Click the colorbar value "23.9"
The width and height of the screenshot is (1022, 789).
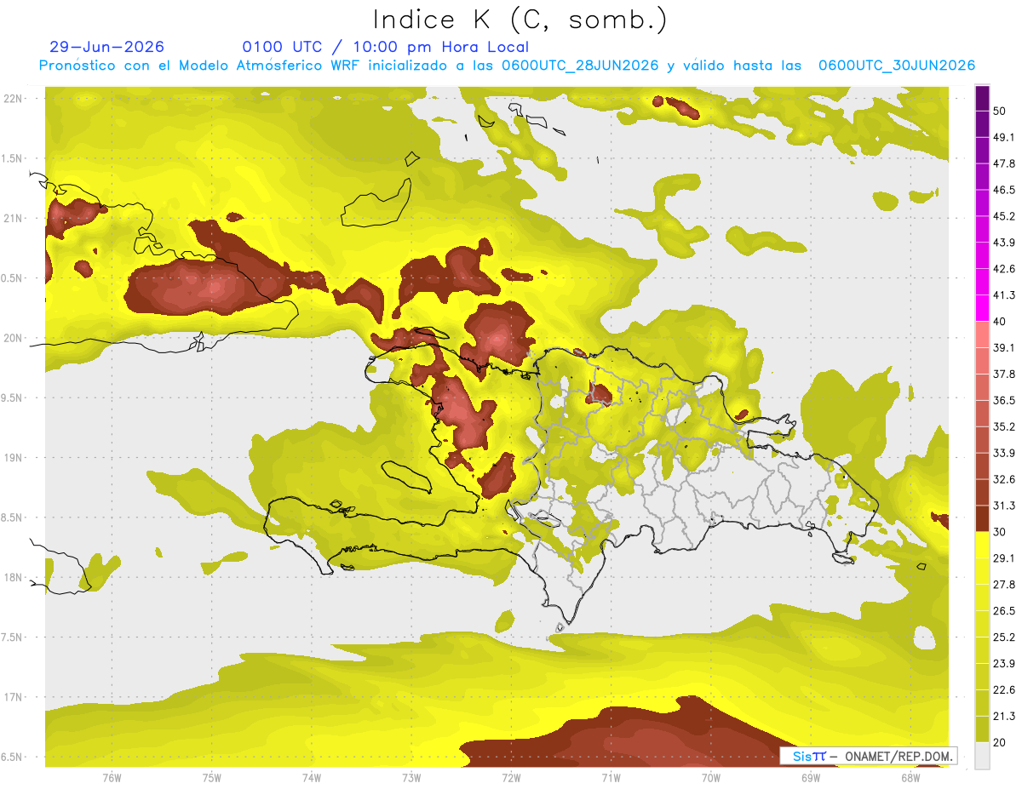point(1004,664)
